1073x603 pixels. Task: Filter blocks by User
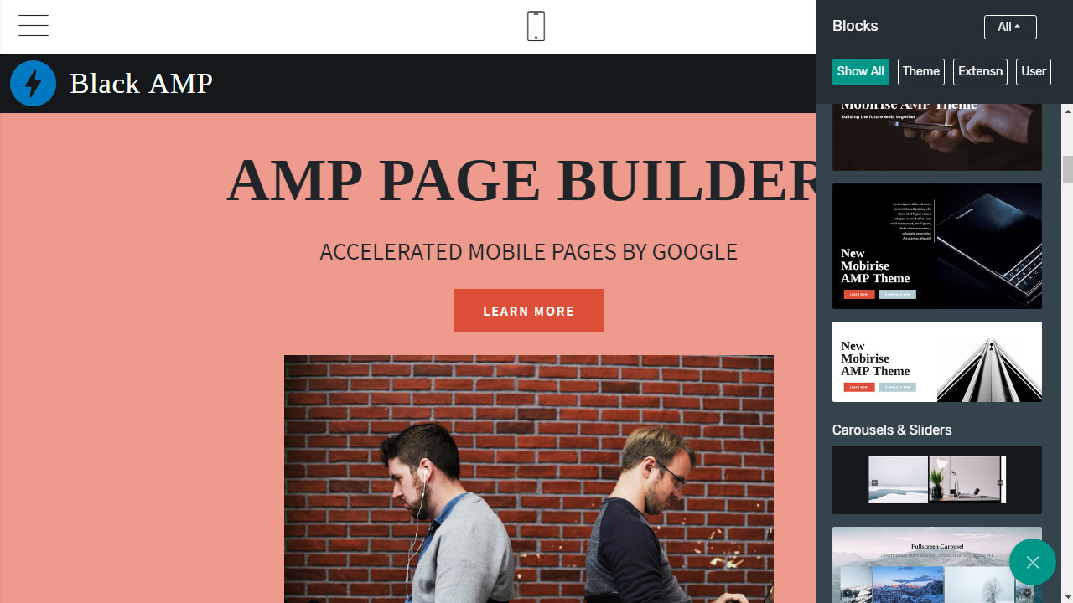coord(1034,72)
